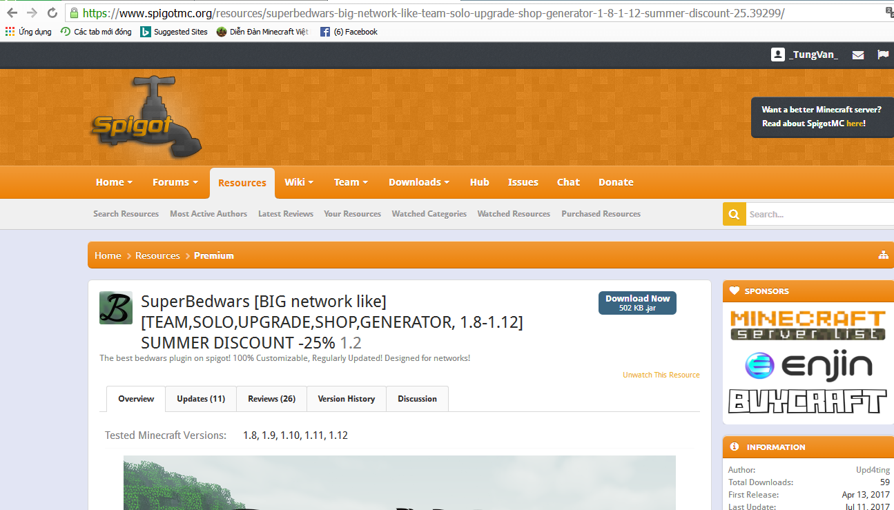Expand the Home menu in the navigation bar

(115, 182)
